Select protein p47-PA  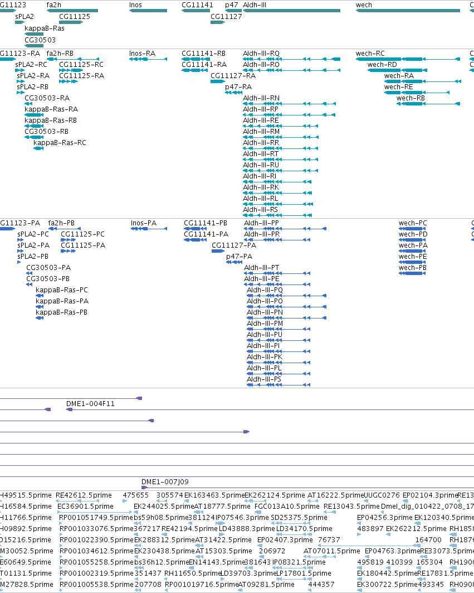pos(239,257)
